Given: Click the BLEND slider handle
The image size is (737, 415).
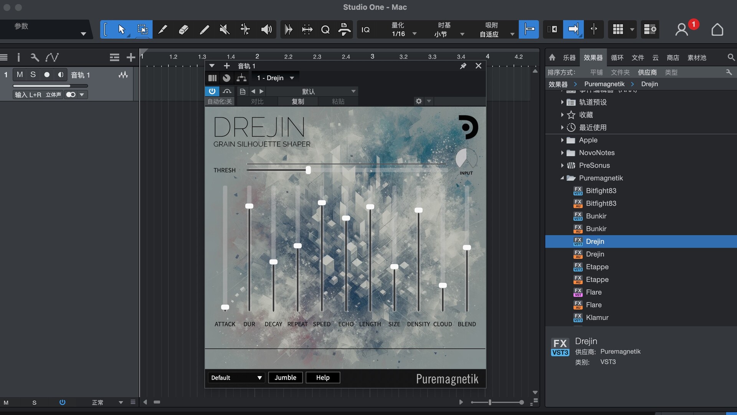Looking at the screenshot, I should tap(467, 247).
